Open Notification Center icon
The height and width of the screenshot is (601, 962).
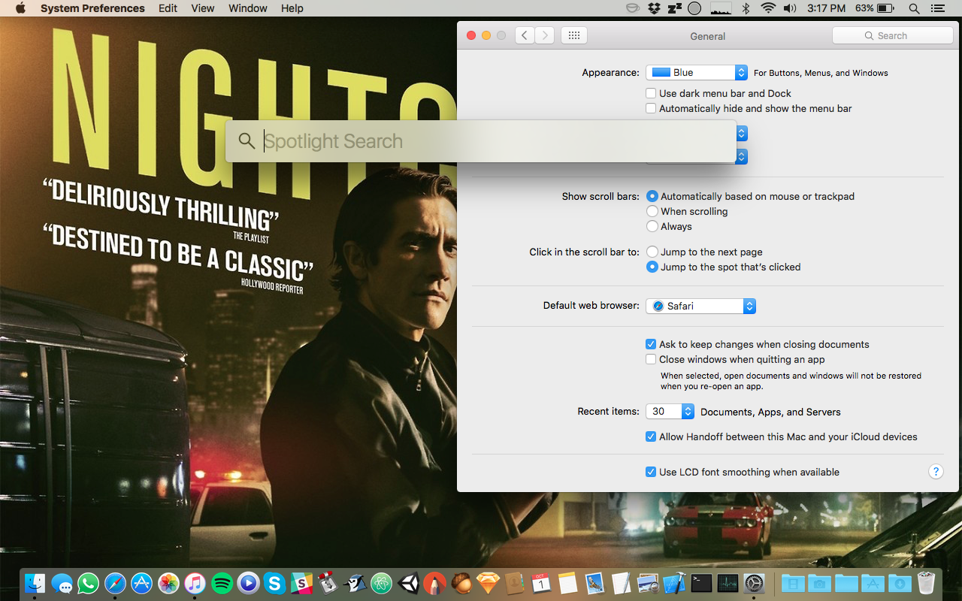coord(937,8)
